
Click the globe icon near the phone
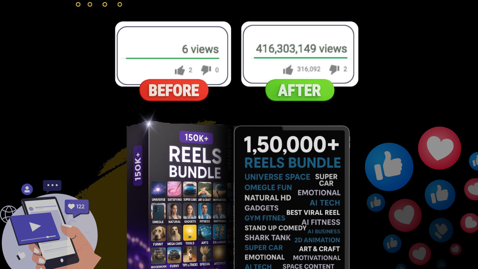click(8, 214)
